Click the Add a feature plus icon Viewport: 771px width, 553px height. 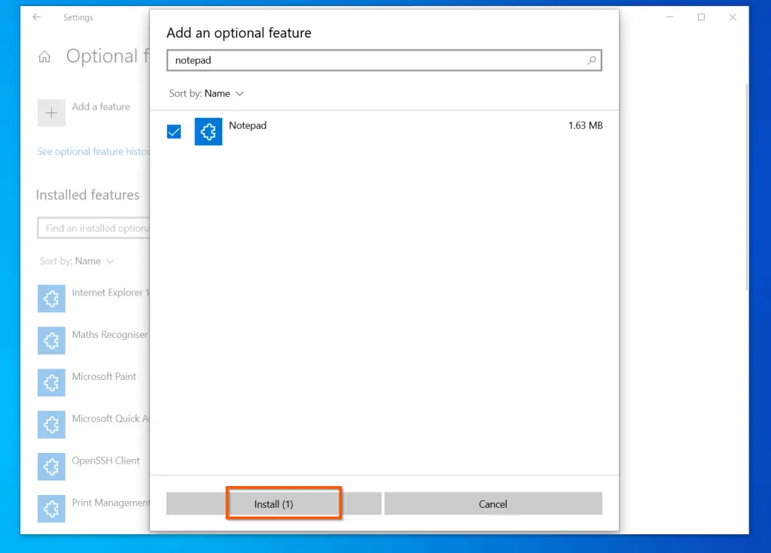coord(52,113)
